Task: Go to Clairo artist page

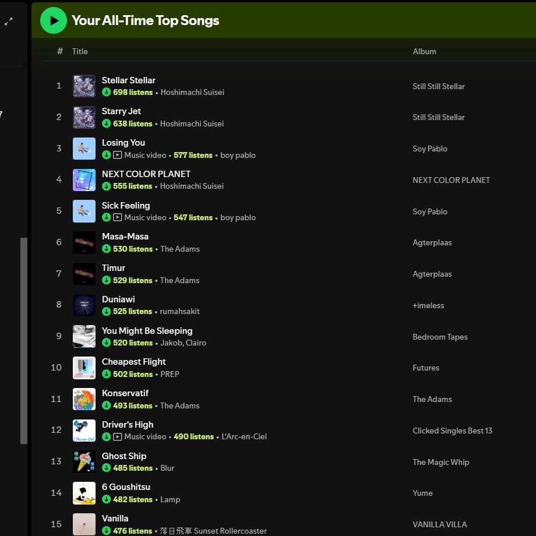Action: [196, 343]
